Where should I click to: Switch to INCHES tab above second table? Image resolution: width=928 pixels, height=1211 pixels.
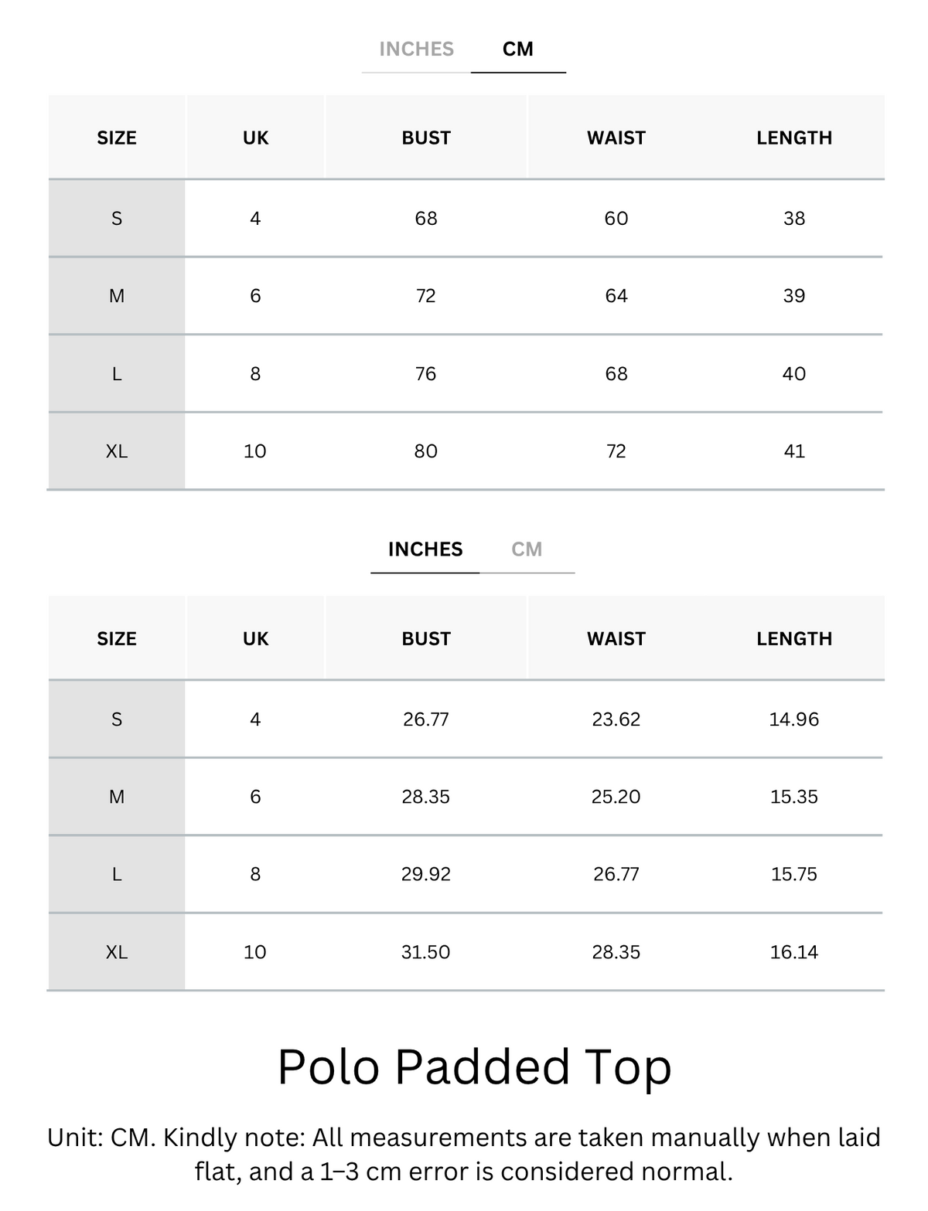[425, 549]
